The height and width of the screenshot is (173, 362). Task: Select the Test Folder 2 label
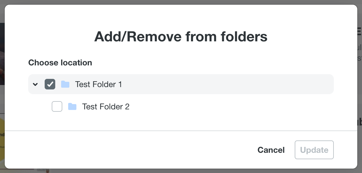point(106,106)
